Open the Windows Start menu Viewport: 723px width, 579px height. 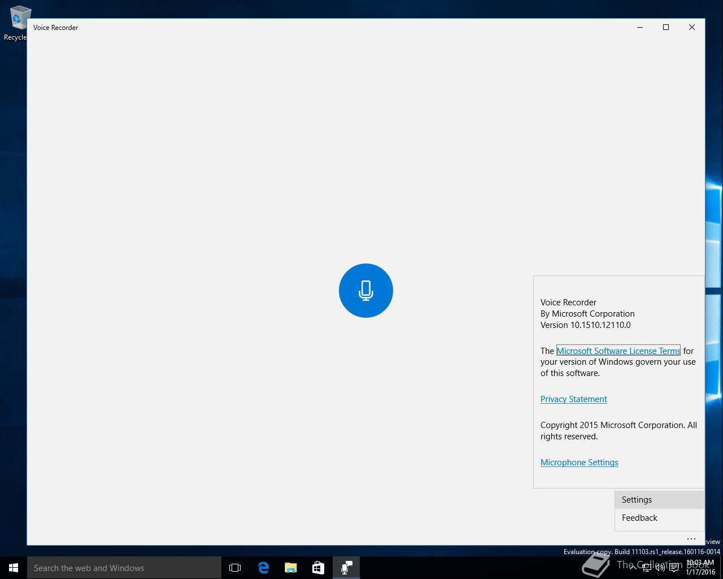(x=14, y=568)
